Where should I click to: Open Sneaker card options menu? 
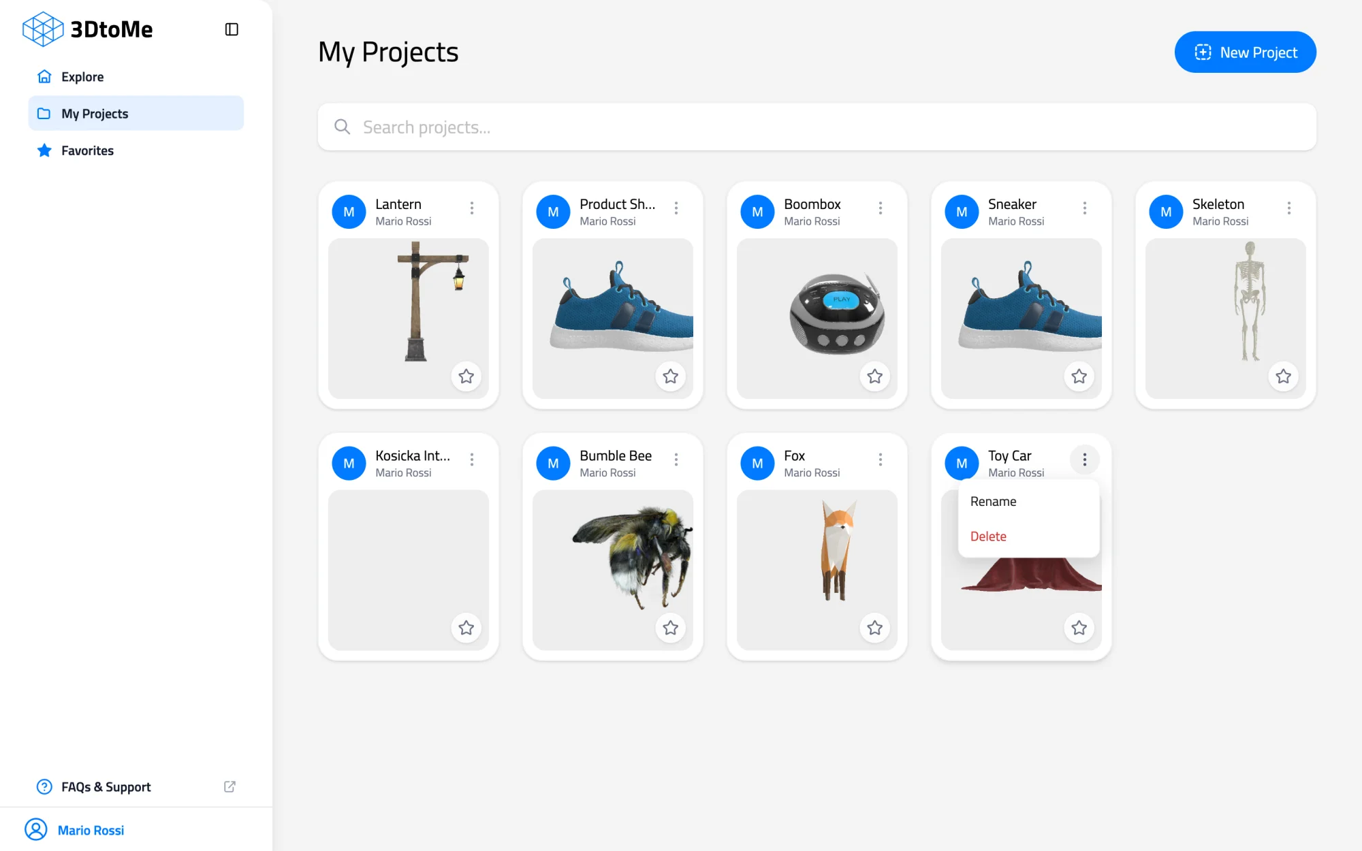coord(1084,208)
